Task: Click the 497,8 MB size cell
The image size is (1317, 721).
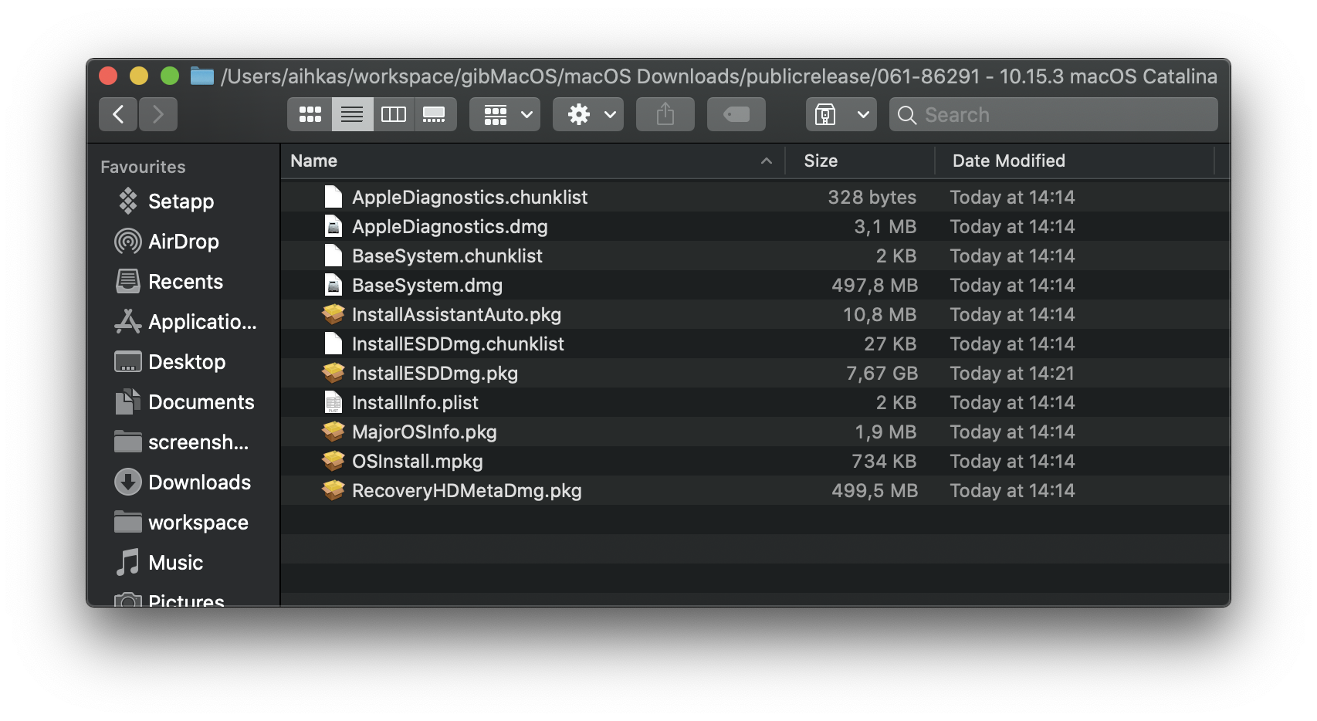Action: (x=875, y=285)
